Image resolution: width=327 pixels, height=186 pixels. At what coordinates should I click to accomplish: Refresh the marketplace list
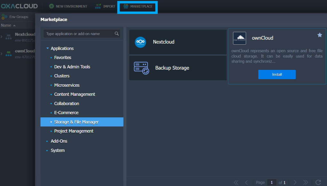click(x=318, y=182)
